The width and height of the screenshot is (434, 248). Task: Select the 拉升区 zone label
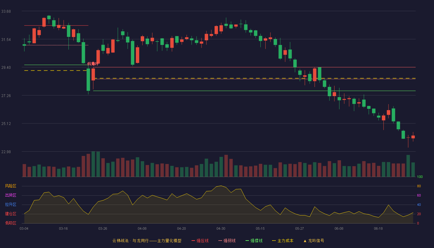click(x=11, y=205)
